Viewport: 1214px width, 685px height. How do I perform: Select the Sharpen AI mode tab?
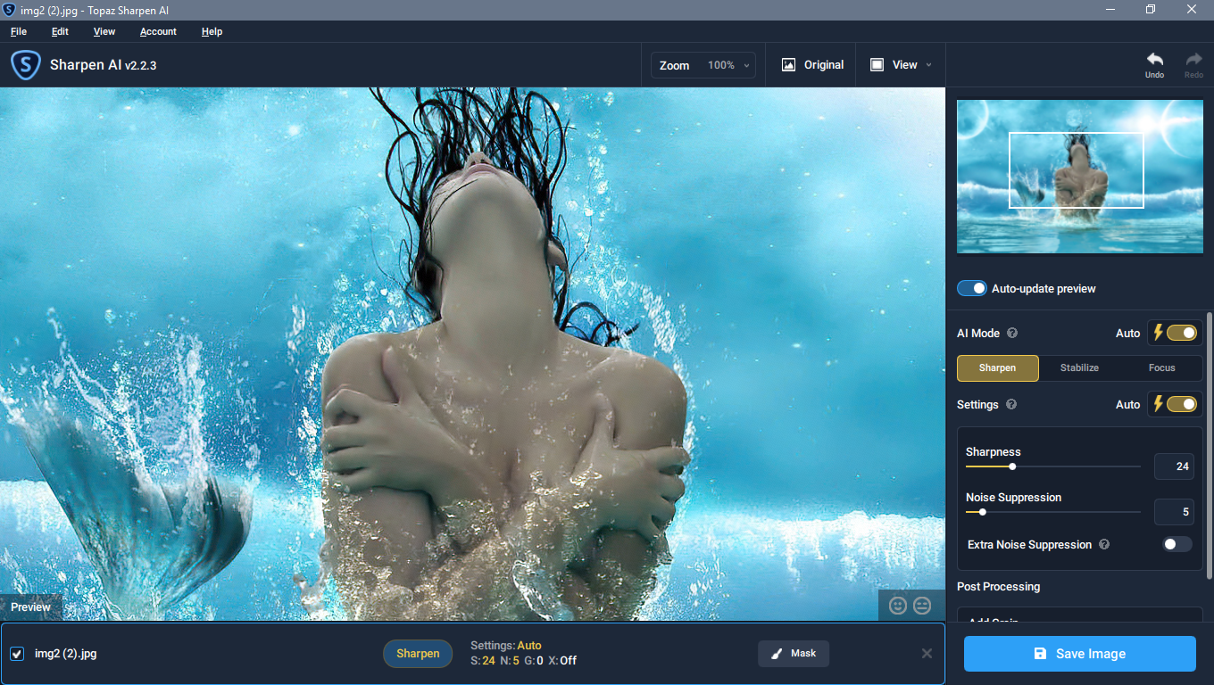[x=998, y=367]
